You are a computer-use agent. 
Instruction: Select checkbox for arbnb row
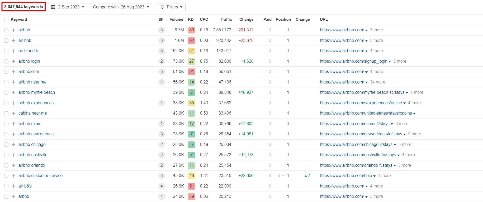(x=6, y=196)
